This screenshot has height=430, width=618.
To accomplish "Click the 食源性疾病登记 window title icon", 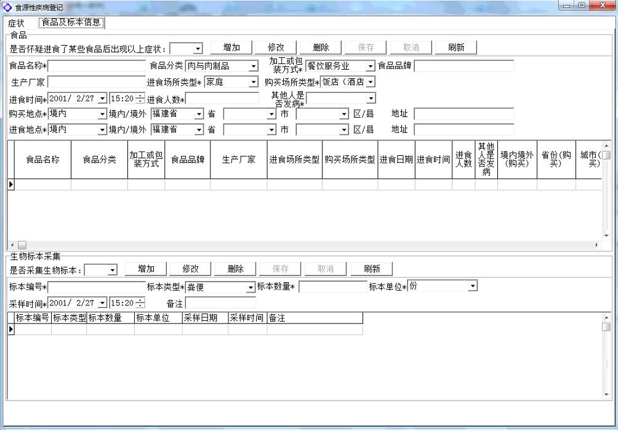I will click(7, 7).
